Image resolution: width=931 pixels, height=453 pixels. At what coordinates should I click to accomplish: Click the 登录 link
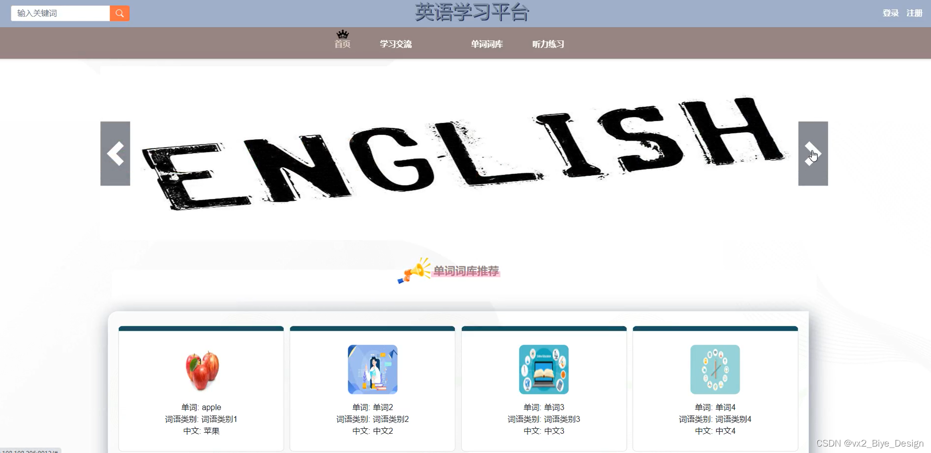(890, 13)
